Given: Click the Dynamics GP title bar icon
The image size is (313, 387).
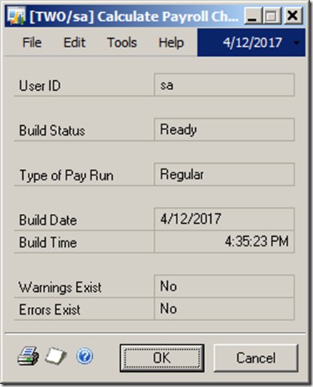Looking at the screenshot, I should tap(16, 16).
